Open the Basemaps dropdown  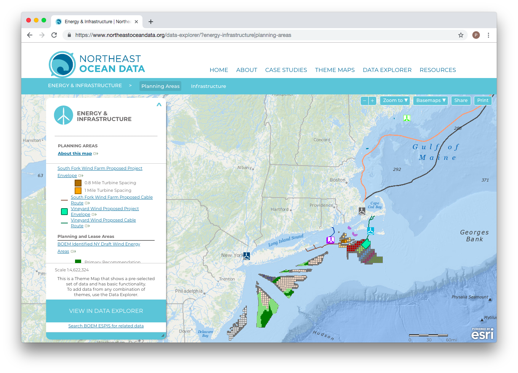pos(430,100)
